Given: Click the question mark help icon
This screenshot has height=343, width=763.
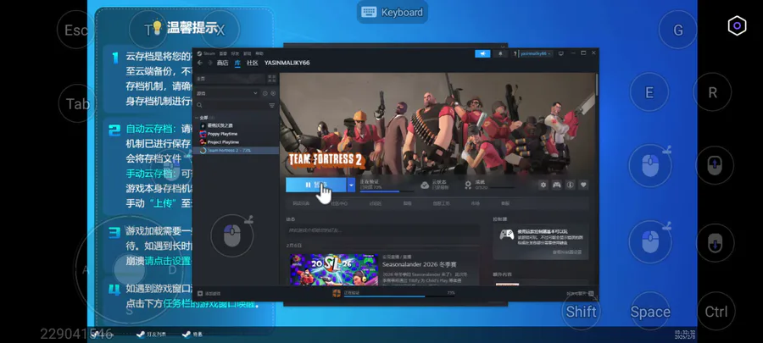Looking at the screenshot, I should tap(515, 54).
